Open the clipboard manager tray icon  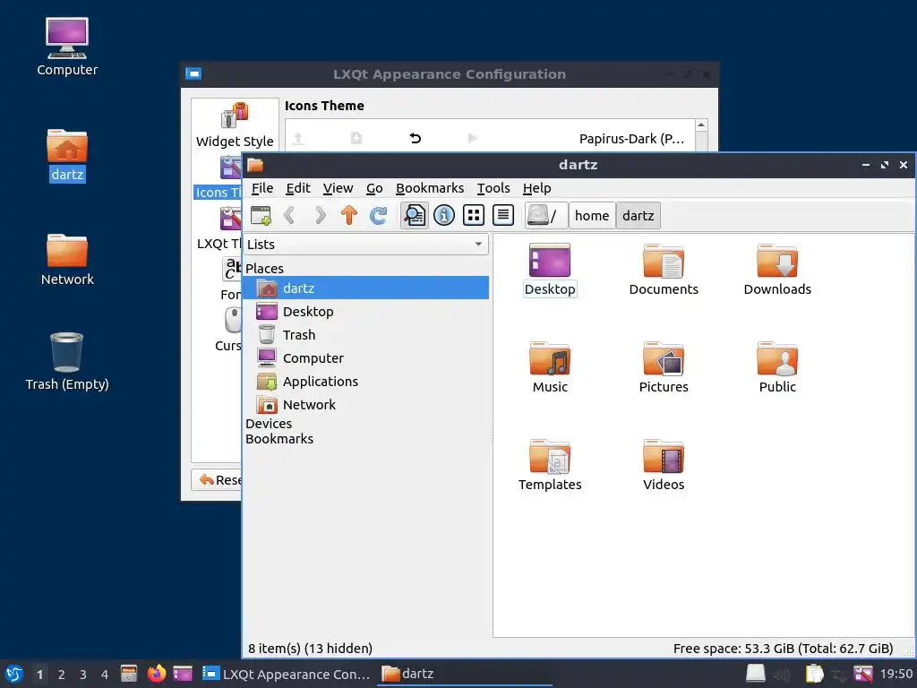[814, 674]
